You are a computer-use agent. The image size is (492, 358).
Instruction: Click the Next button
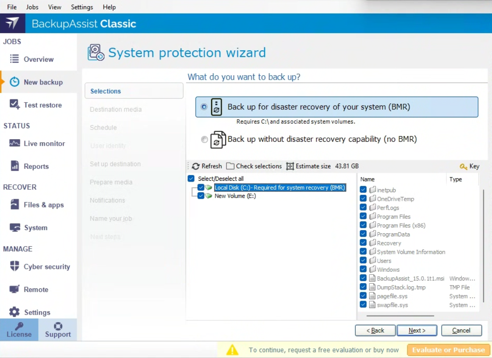[x=417, y=330]
